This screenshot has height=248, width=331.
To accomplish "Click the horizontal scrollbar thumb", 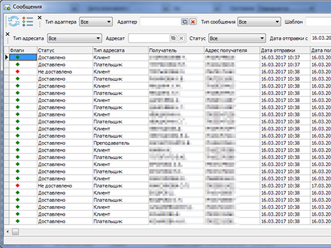I will coord(15,231).
